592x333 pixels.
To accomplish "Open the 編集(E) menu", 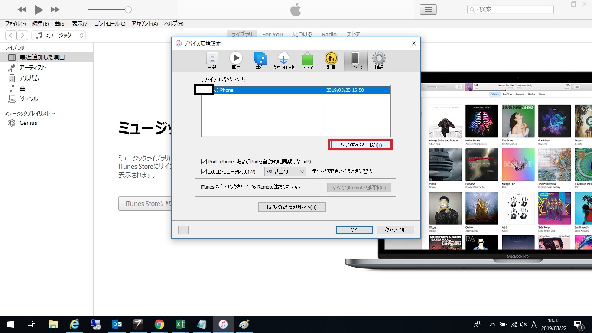I will click(x=40, y=24).
